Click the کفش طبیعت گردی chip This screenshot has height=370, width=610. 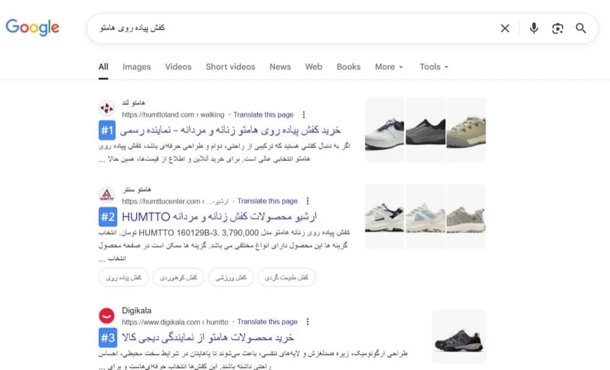tap(286, 277)
